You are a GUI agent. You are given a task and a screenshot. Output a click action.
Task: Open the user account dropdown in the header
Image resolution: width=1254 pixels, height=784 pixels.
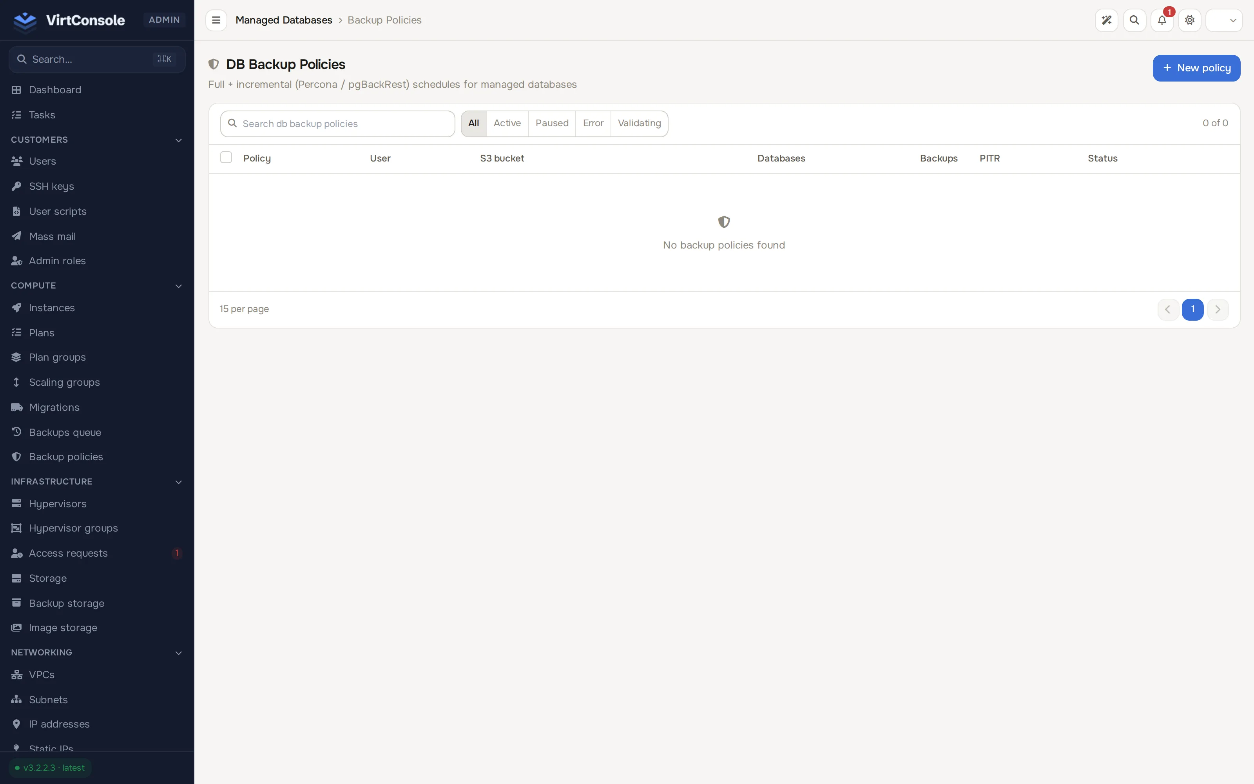point(1224,20)
